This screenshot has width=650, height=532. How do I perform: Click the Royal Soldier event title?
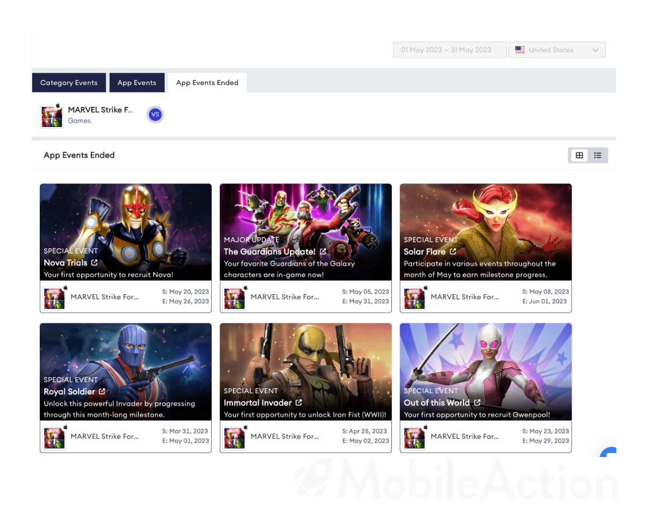point(69,392)
